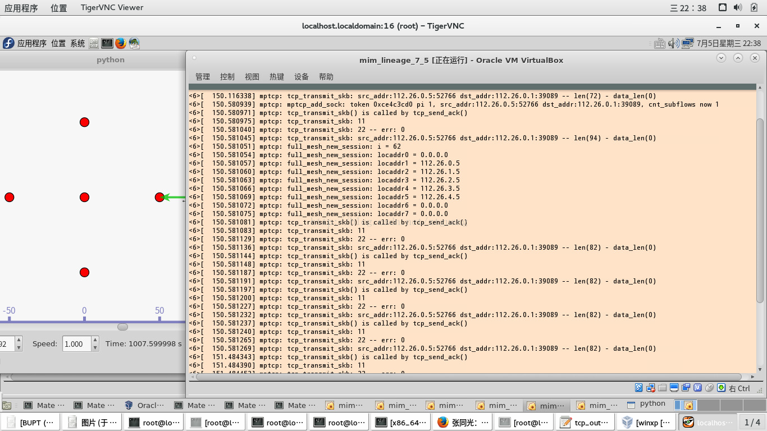Image resolution: width=767 pixels, height=431 pixels.
Task: Roll up the VirtualBox window with the down-chevron button
Action: [722, 58]
